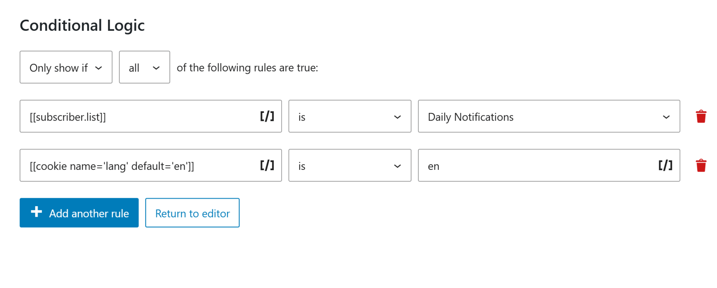This screenshot has width=717, height=288.
Task: Expand the chevron on 'Only show if'
Action: [x=99, y=68]
